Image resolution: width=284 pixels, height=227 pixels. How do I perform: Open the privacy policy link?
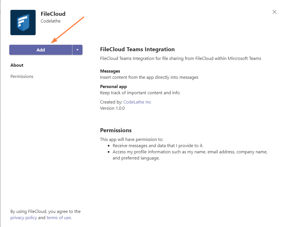coord(24,217)
